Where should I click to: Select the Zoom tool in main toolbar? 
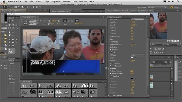tap(40, 7)
